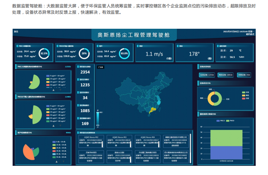Toggle PM2.5 chart legend 10~20 ug/m³ entry

point(56,79)
